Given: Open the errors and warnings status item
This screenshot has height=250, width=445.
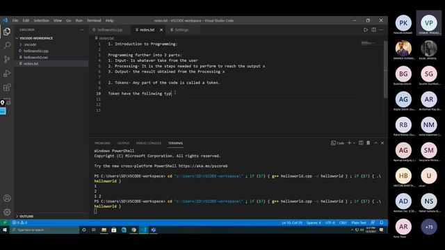Looking at the screenshot, I should click(x=19, y=222).
